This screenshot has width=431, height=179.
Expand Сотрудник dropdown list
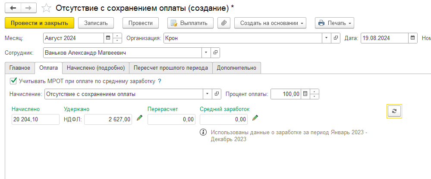pos(206,52)
